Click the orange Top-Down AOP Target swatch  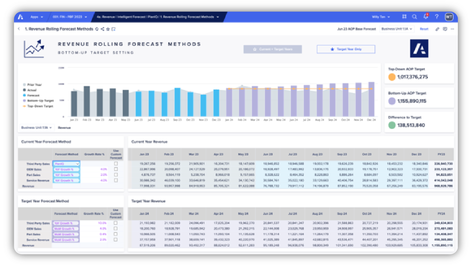392,77
